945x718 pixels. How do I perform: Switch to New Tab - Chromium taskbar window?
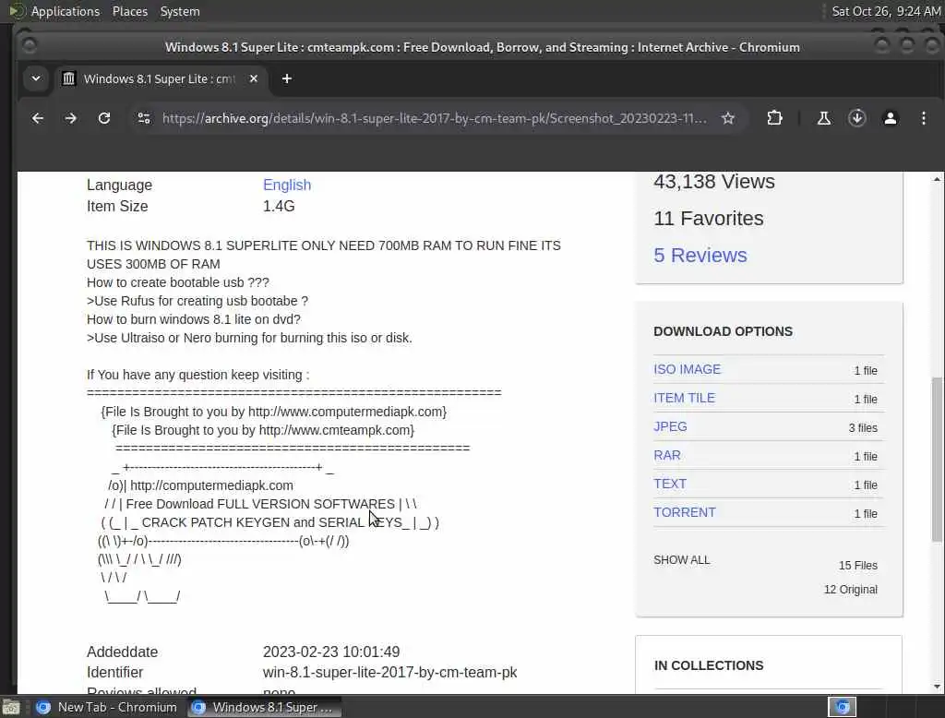(x=107, y=707)
